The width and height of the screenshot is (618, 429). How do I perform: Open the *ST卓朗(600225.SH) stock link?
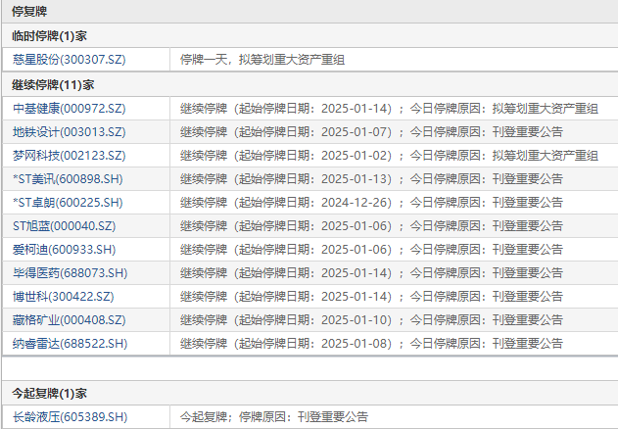point(68,203)
